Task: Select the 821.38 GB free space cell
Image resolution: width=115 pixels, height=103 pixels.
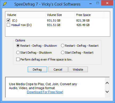Action: click(83, 20)
